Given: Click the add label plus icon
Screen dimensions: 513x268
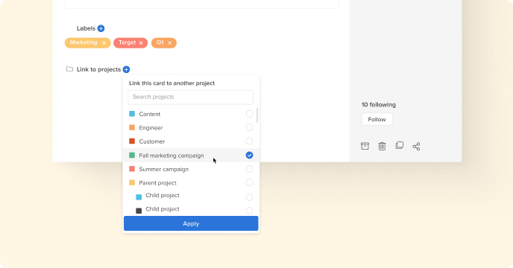Looking at the screenshot, I should point(101,28).
